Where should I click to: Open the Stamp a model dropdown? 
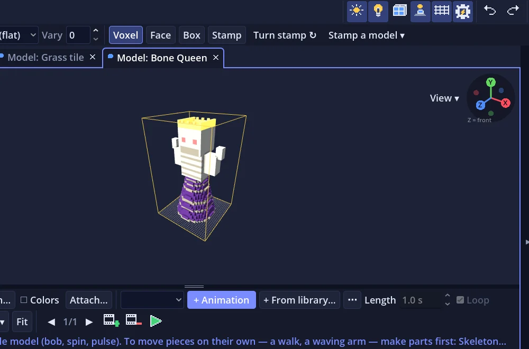pyautogui.click(x=367, y=35)
